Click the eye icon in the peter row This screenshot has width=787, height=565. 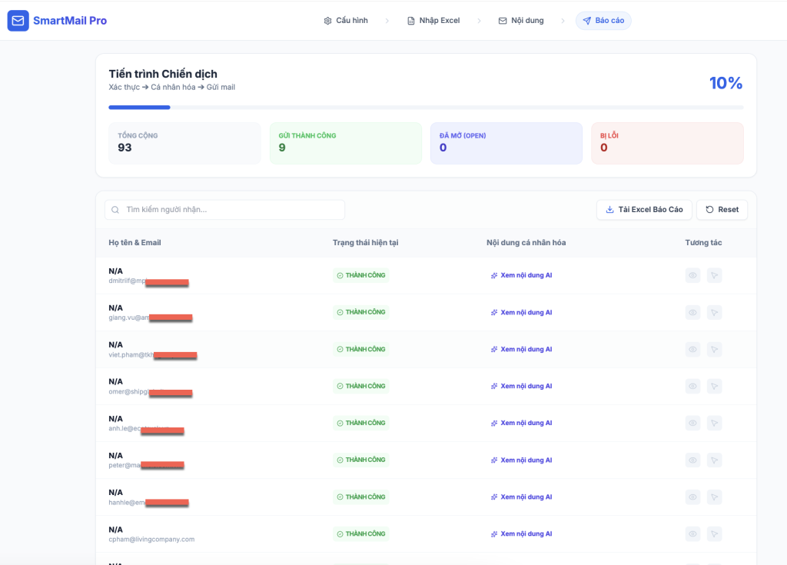click(x=692, y=460)
